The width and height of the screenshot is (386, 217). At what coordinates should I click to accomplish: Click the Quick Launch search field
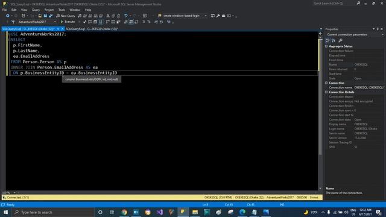(334, 4)
